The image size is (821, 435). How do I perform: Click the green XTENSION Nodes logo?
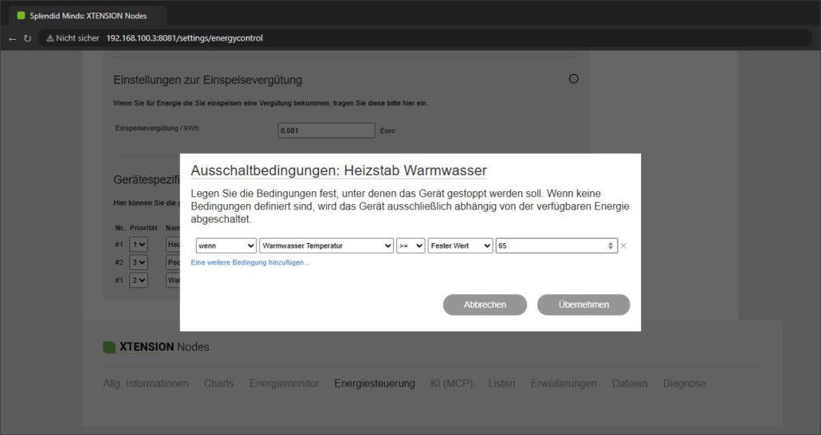(109, 347)
